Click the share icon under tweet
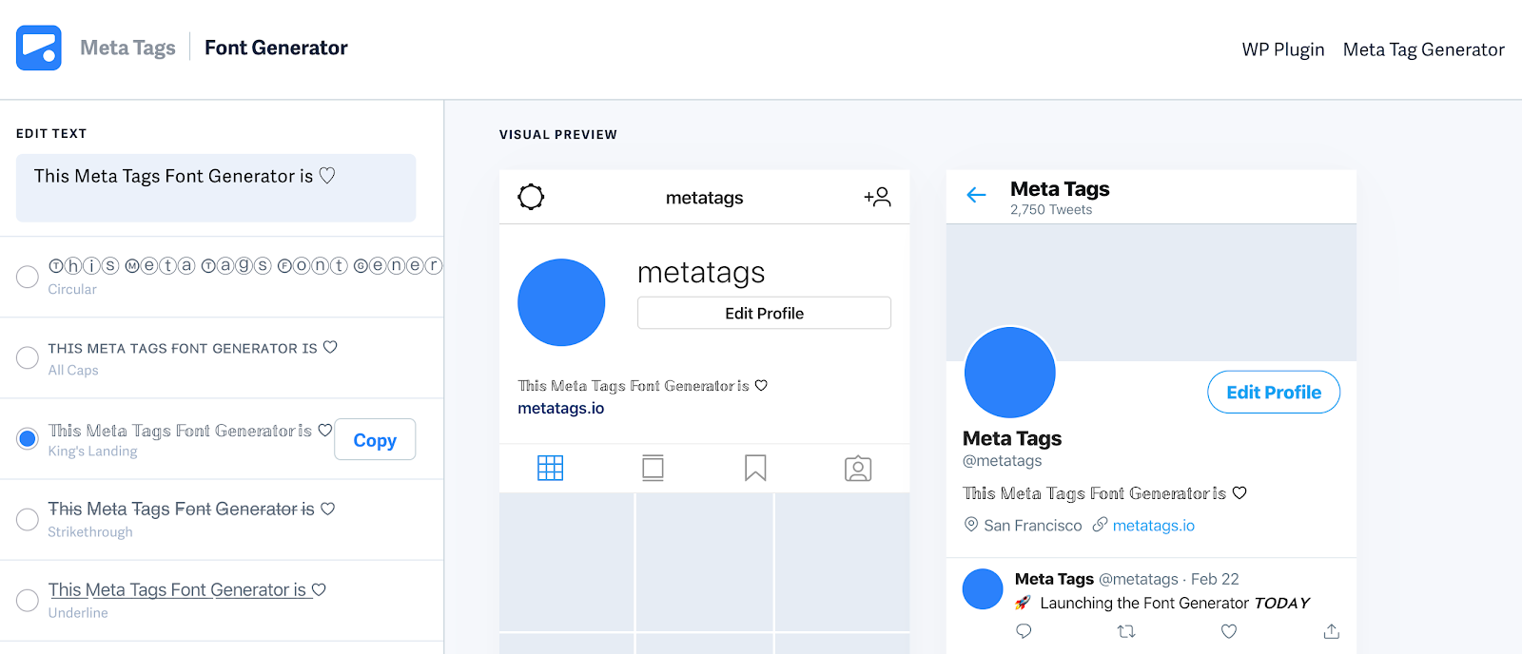Image resolution: width=1522 pixels, height=654 pixels. point(1332,630)
